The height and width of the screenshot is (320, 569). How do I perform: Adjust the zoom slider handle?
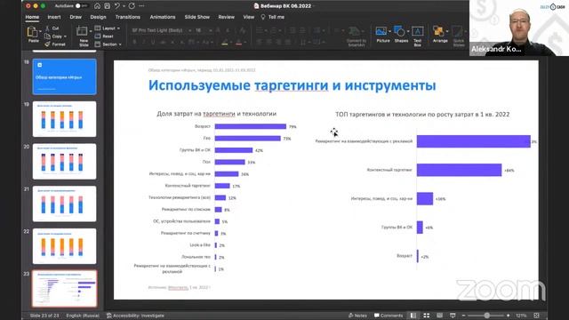click(x=486, y=316)
